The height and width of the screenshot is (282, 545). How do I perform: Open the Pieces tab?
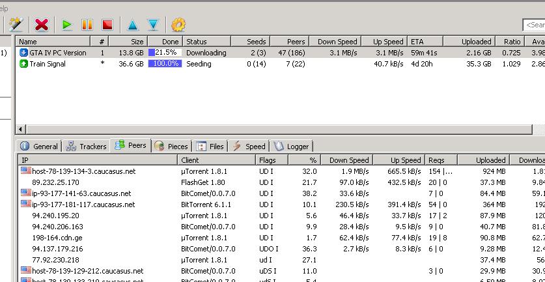click(171, 147)
